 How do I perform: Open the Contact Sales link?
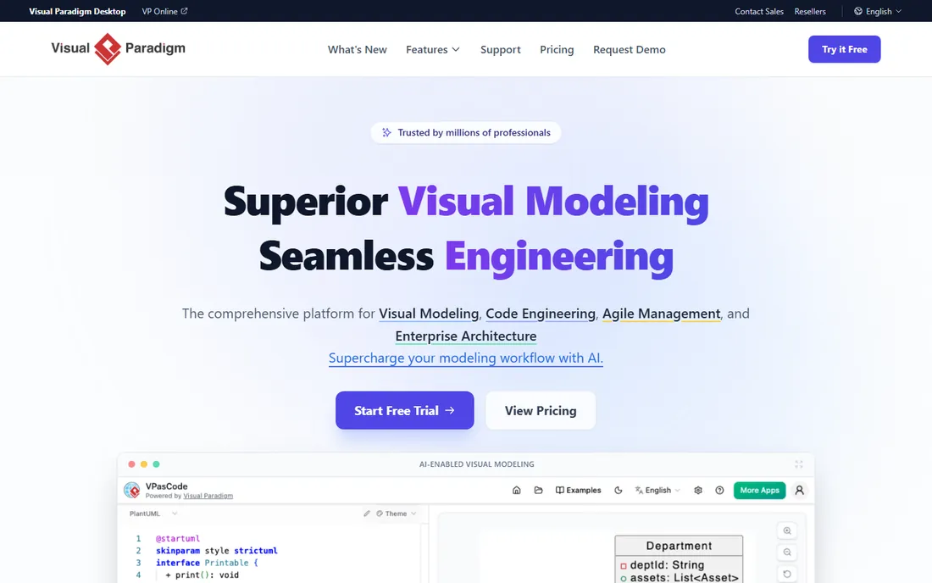coord(759,11)
